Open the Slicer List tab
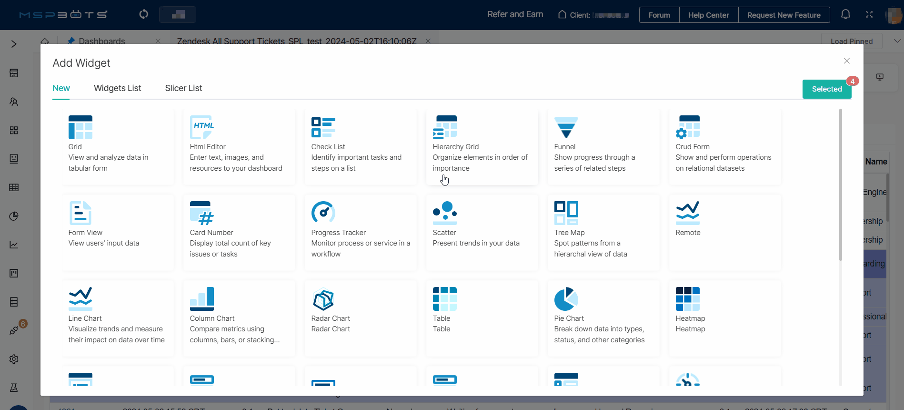Image resolution: width=904 pixels, height=410 pixels. point(183,88)
